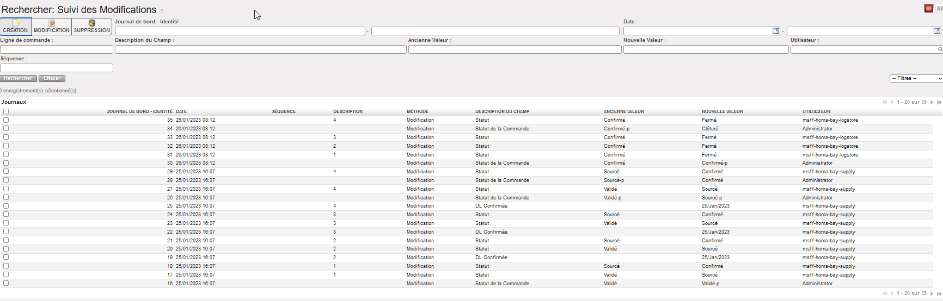This screenshot has width=943, height=301.
Task: Click the Rechercher button
Action: click(19, 79)
